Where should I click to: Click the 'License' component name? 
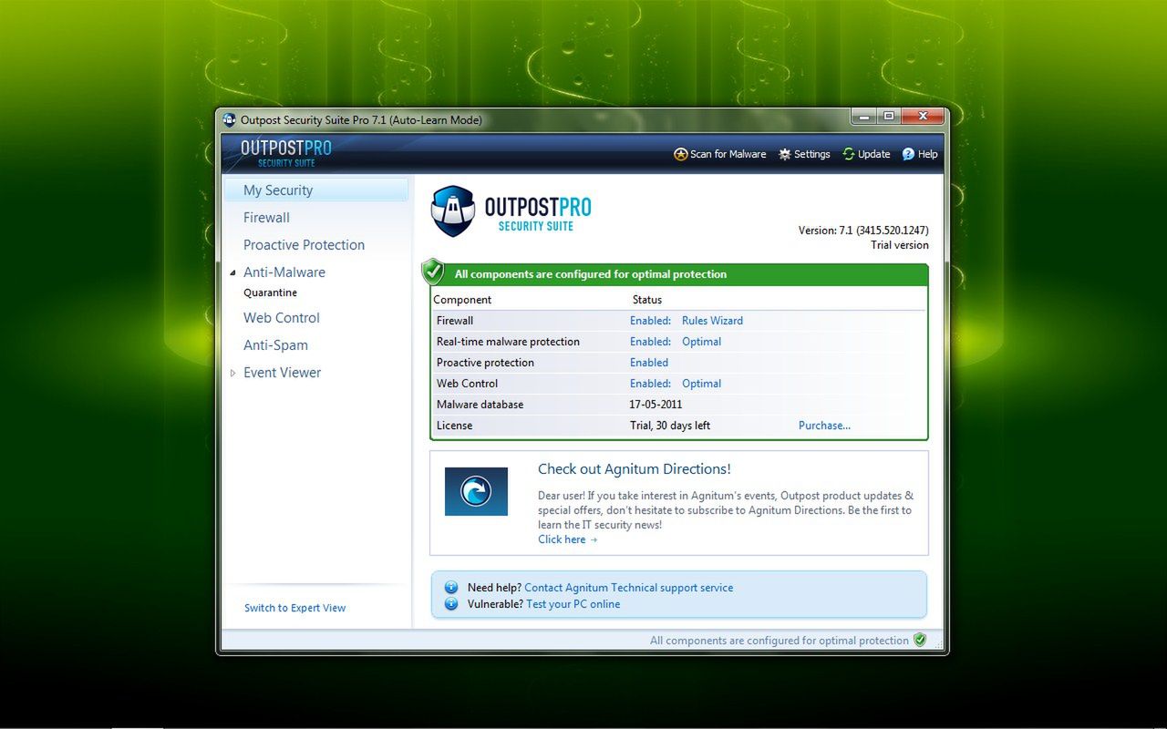[454, 426]
